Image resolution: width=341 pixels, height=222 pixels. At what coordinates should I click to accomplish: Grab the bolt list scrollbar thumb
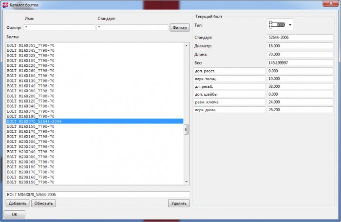click(186, 129)
